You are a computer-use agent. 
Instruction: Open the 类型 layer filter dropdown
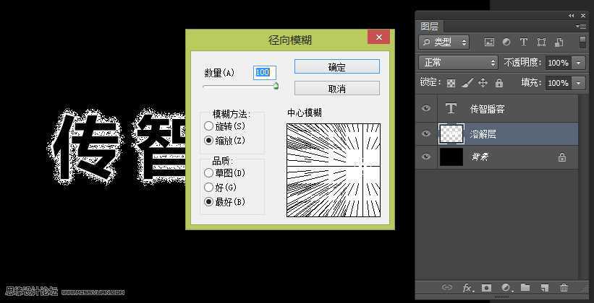click(x=444, y=43)
